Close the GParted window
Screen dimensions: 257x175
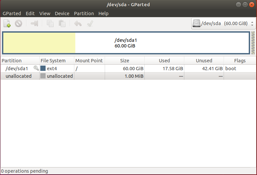coord(252,5)
